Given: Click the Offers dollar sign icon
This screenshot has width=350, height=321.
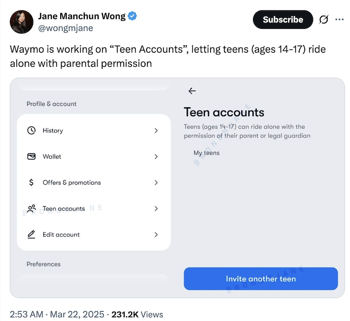Looking at the screenshot, I should (31, 182).
